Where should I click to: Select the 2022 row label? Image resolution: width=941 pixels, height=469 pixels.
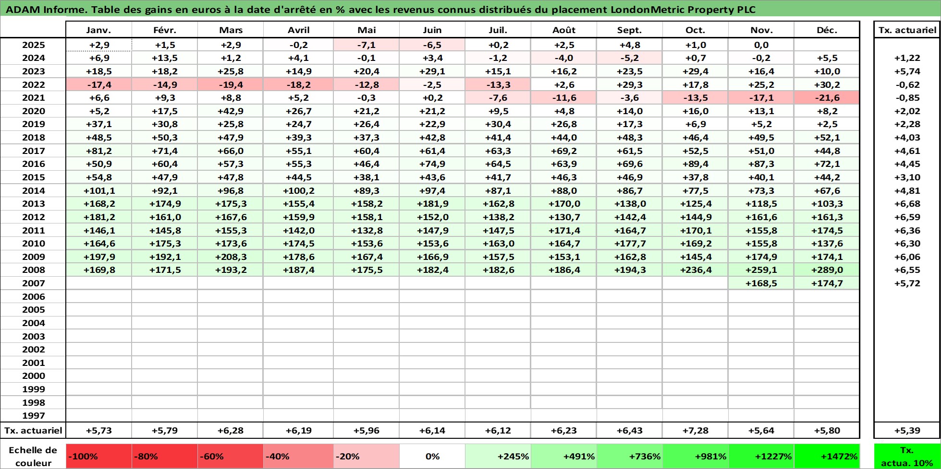(33, 84)
